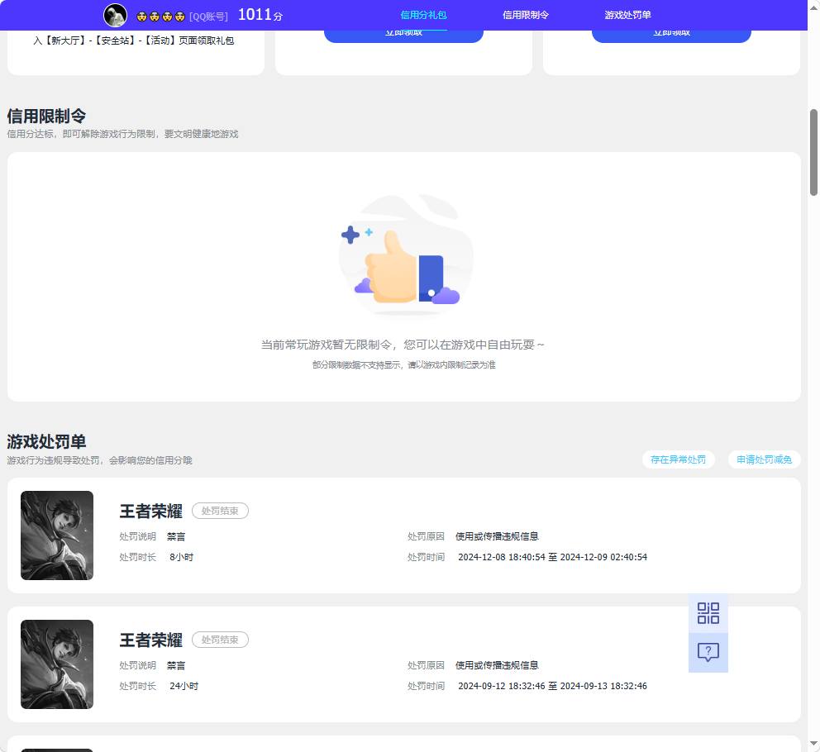
Task: Click the 24小时 duration value
Action: pos(184,686)
